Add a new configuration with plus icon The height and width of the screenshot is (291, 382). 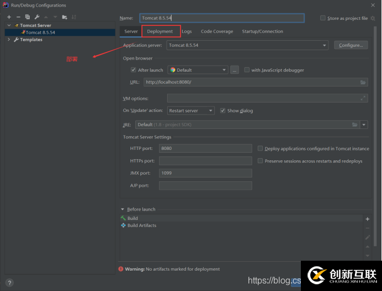click(x=9, y=17)
